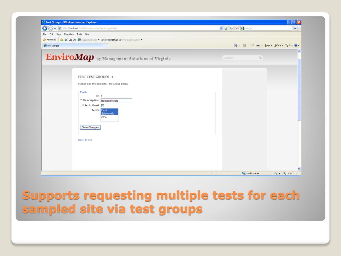This screenshot has height=256, width=341.
Task: Toggle the Is Active checkbox
Action: (x=103, y=106)
